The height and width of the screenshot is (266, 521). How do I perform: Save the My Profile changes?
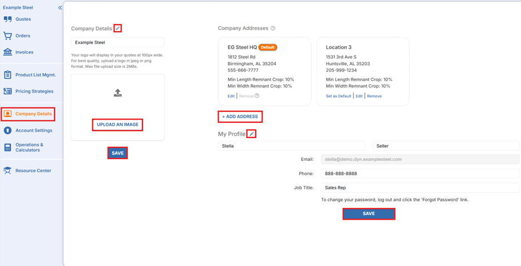[368, 214]
